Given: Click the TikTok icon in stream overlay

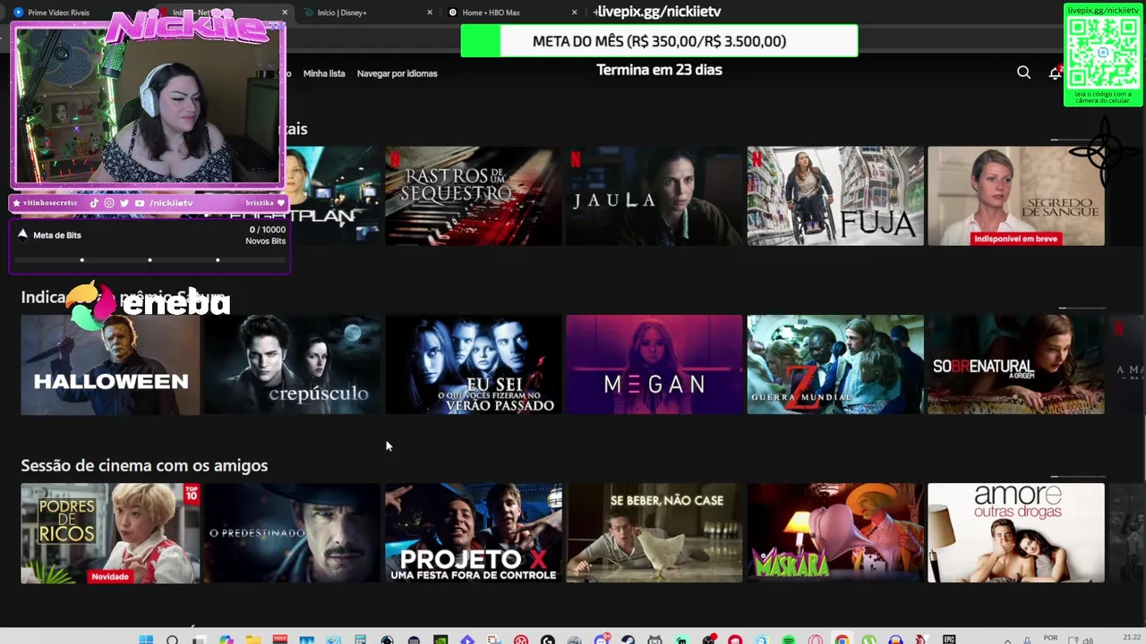Looking at the screenshot, I should point(94,203).
